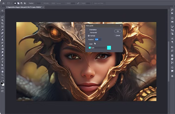175x114 pixels.
Task: Select the Lasso tool
Action: point(2,17)
